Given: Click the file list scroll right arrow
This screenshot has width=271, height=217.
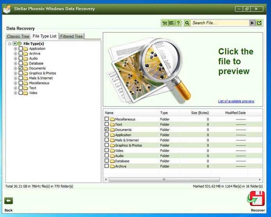Looking at the screenshot, I should pos(260,180).
